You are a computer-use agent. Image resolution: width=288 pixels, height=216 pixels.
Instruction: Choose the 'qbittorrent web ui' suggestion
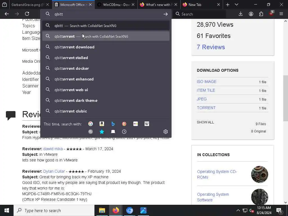pyautogui.click(x=106, y=90)
